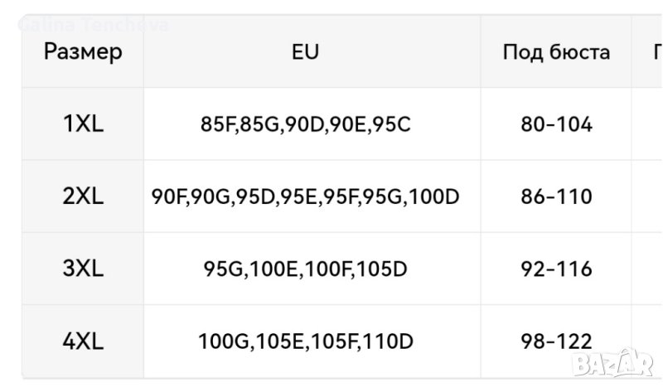
Task: Click the cut-off cell right of 80-104
Action: coord(650,125)
